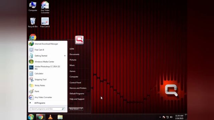The image size is (214, 120).
Task: Click the Action Center flag tray icon
Action: point(164,117)
